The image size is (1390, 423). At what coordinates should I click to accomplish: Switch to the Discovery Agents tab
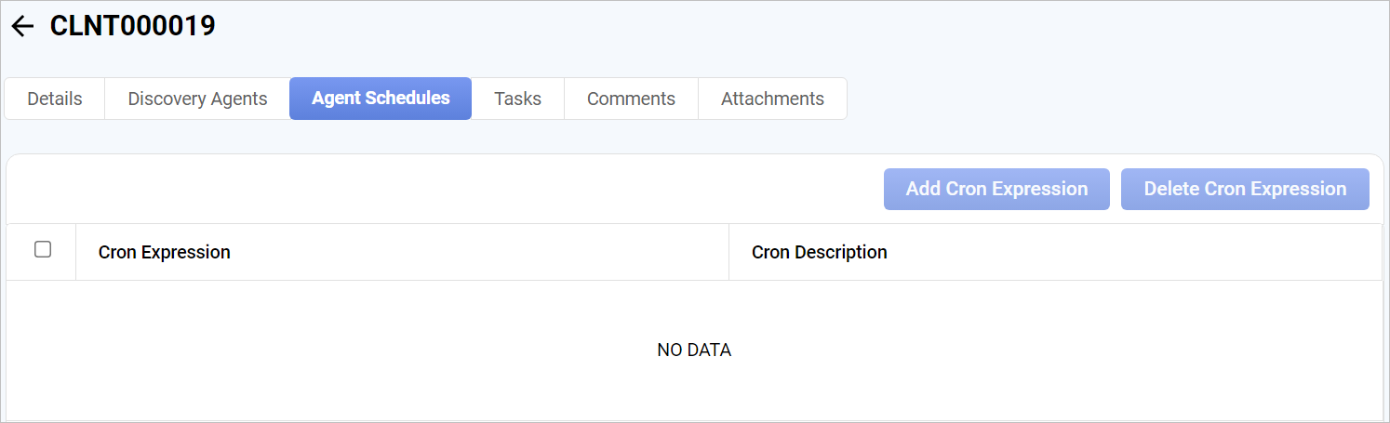coord(197,99)
